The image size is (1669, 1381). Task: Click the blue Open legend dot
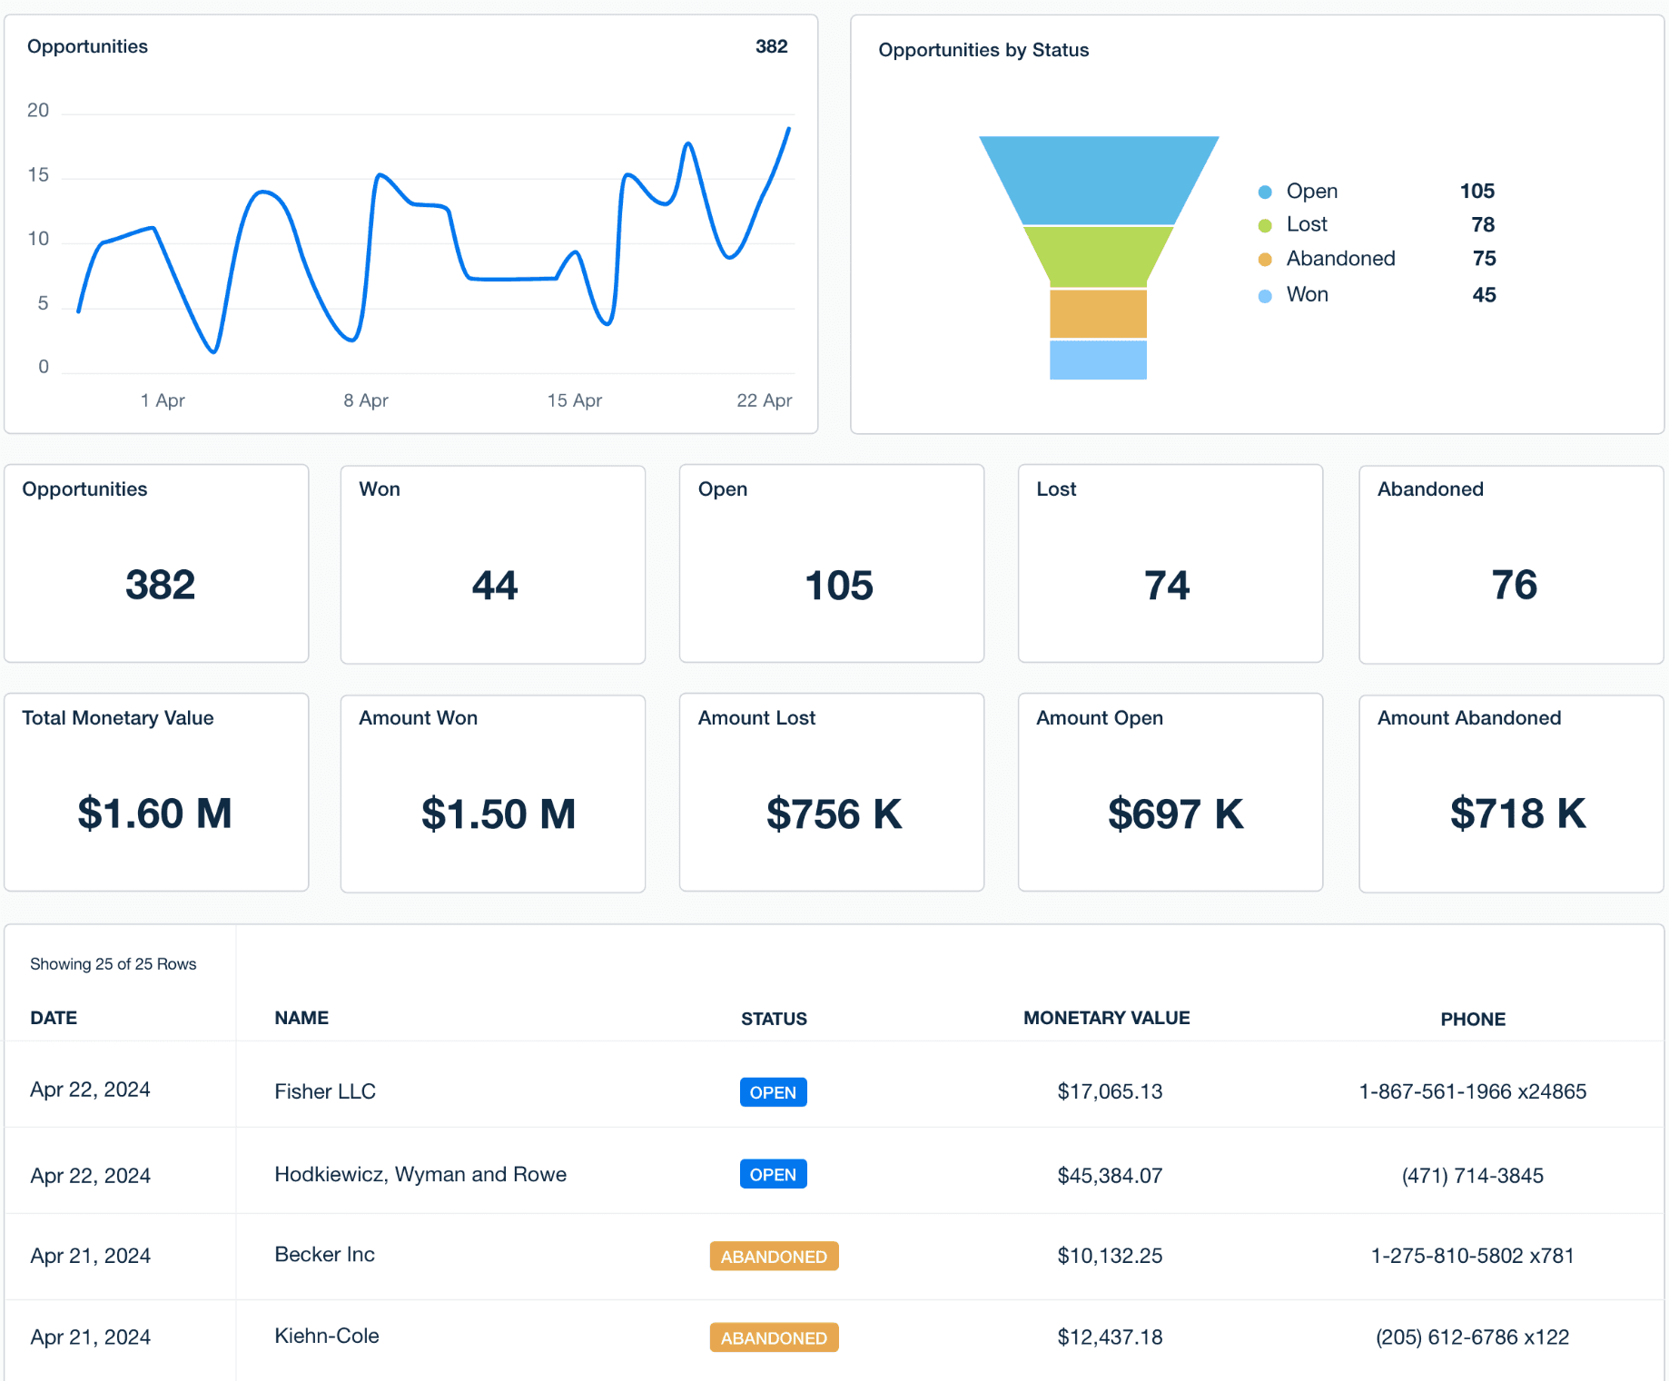click(1265, 192)
